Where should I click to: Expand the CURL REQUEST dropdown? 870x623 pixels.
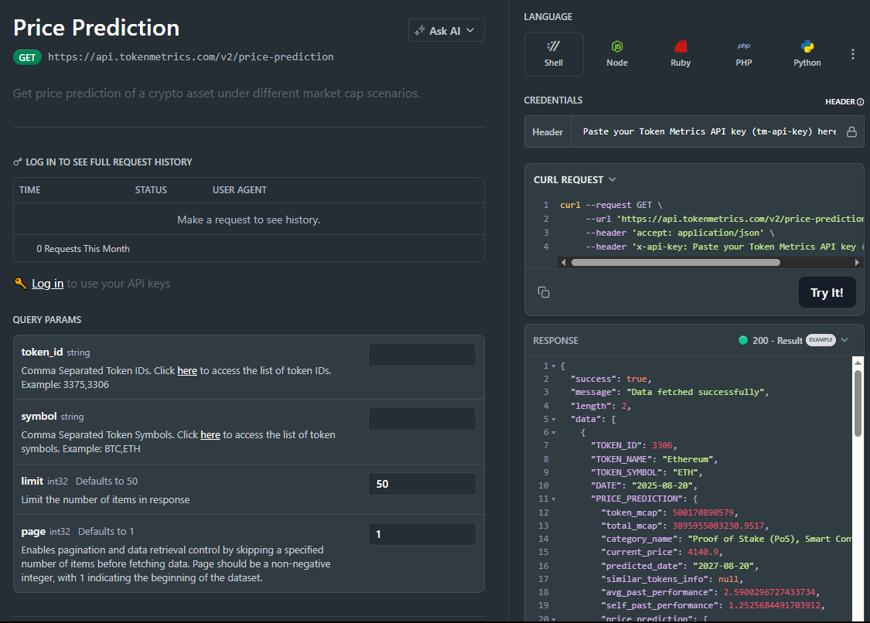point(575,180)
